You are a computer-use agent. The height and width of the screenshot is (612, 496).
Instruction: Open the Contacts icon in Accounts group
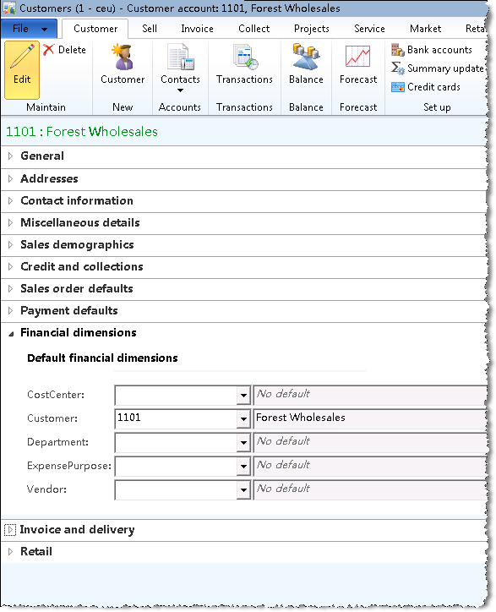pyautogui.click(x=181, y=57)
